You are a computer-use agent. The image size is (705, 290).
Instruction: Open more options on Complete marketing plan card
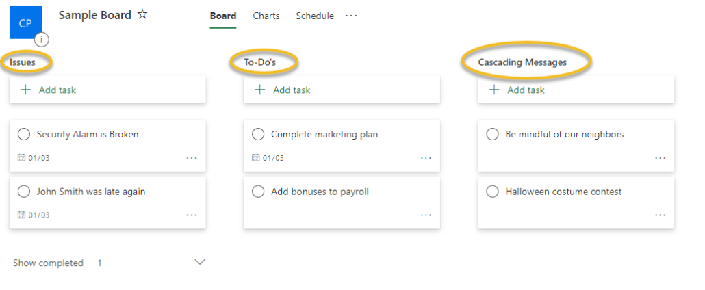tap(426, 158)
